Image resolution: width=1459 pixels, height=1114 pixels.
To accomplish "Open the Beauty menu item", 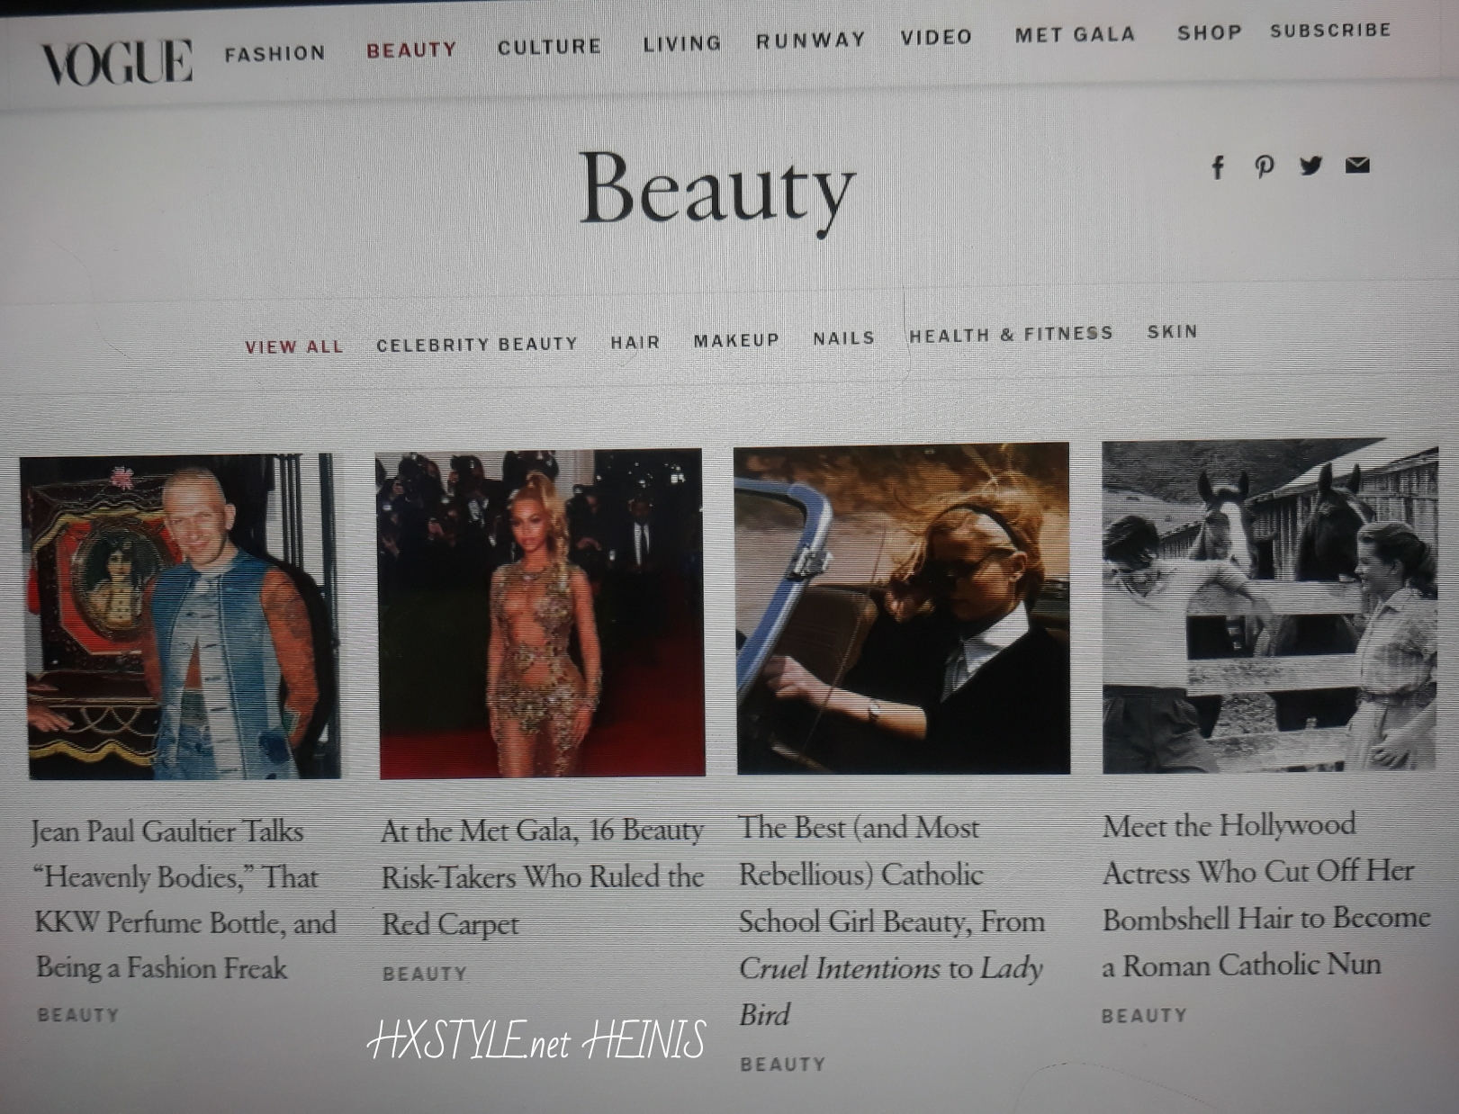I will 411,50.
